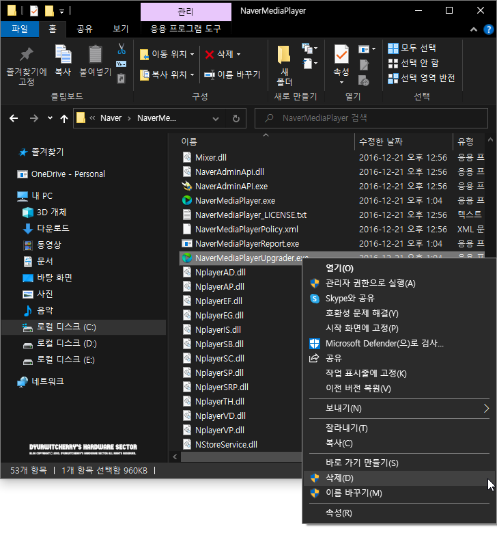Click the scissors Cut icon in ribbon

pos(122,49)
